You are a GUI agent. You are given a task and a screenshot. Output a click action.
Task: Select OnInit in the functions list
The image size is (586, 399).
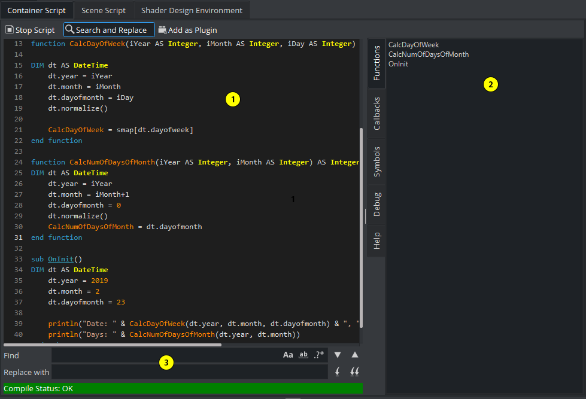[398, 64]
